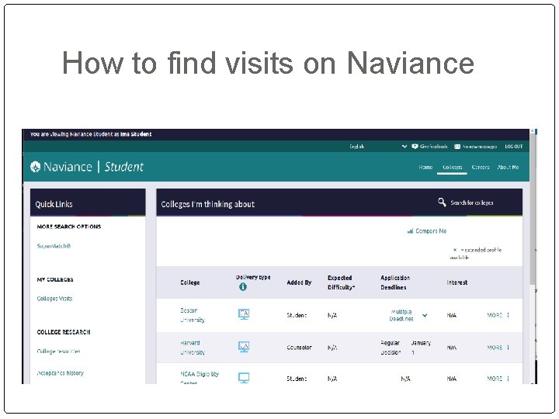Viewport: 559px width, 419px height.
Task: Open the Colleges Visits link
Action: click(x=54, y=299)
